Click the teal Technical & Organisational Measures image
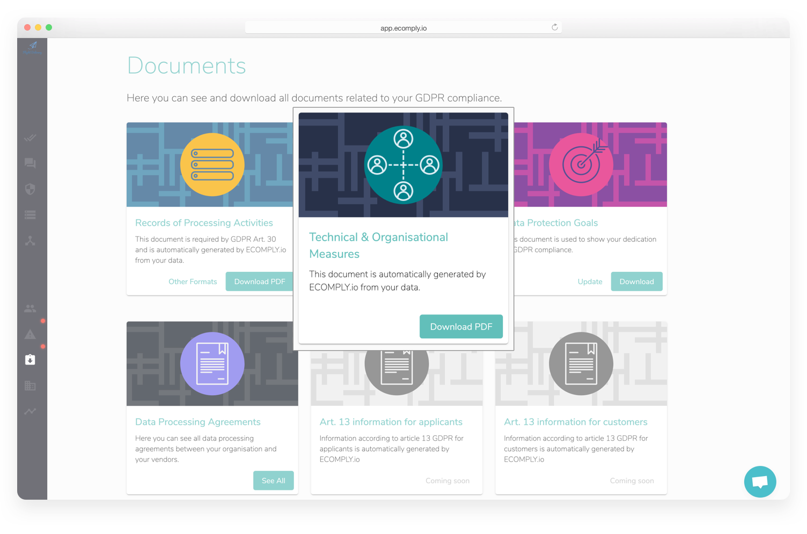 pos(403,165)
